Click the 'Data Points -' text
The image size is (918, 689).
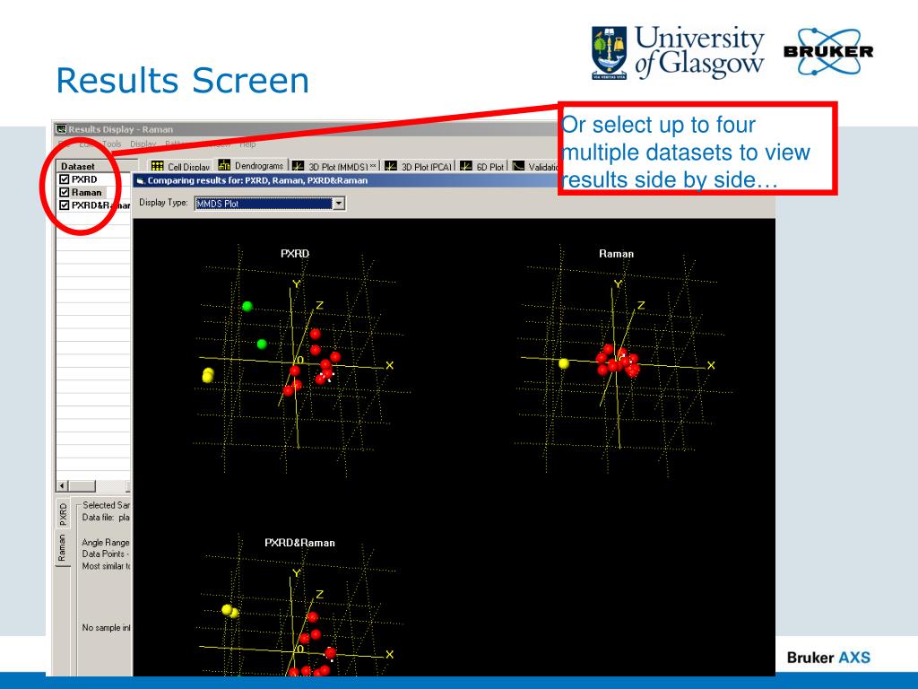(106, 554)
